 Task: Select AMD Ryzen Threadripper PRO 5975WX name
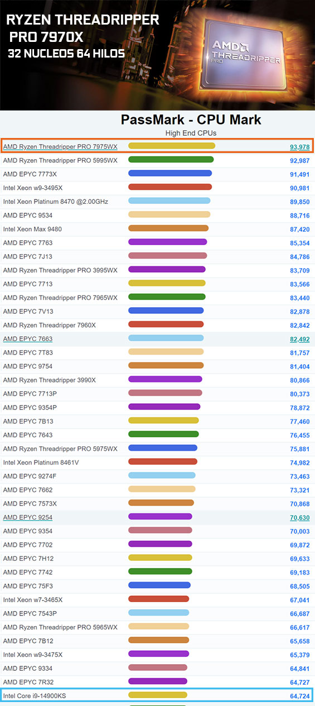[60, 449]
